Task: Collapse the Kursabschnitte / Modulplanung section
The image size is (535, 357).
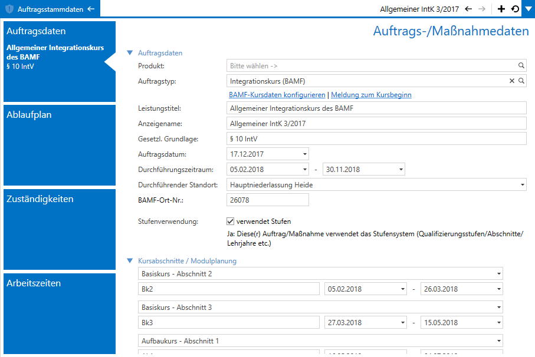Action: click(x=130, y=260)
